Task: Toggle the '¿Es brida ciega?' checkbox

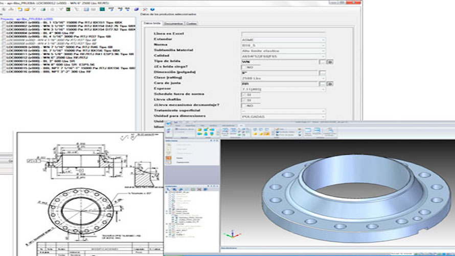Action: pyautogui.click(x=243, y=67)
